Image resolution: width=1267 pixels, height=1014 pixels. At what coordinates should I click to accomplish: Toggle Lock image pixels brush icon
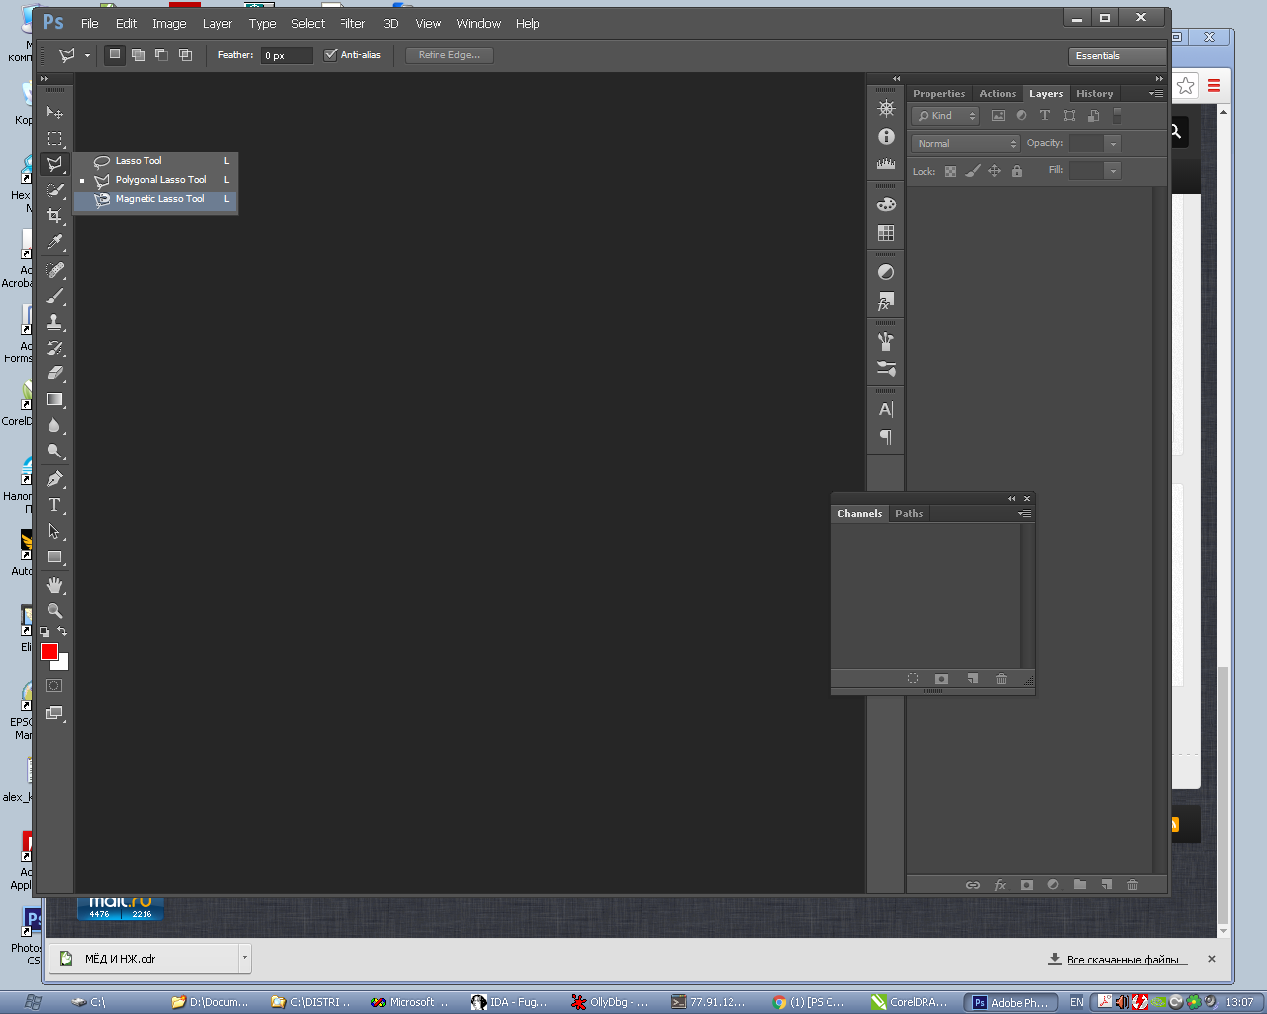(972, 171)
